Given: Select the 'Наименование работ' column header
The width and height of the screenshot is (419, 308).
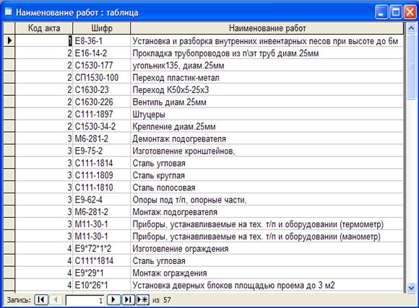Looking at the screenshot, I should (x=267, y=28).
